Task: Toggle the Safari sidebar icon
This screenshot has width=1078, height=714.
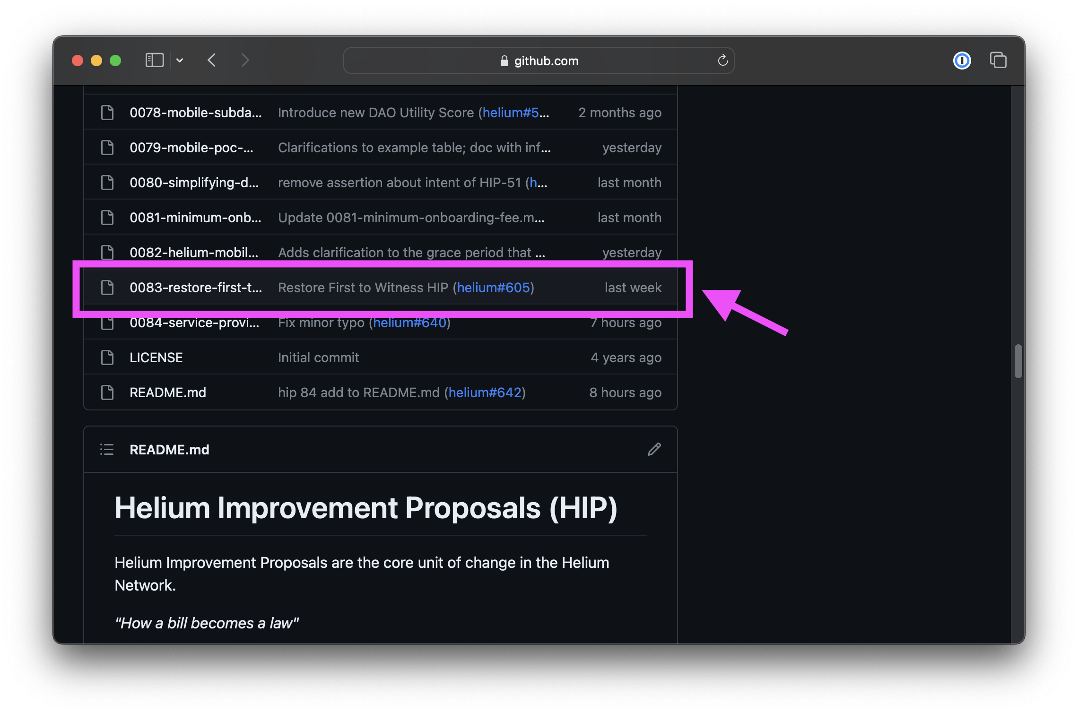Action: [x=154, y=61]
